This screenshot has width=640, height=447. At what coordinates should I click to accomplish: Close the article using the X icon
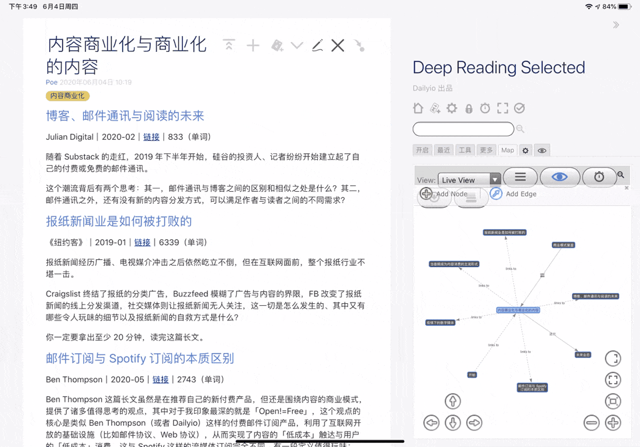tap(337, 45)
